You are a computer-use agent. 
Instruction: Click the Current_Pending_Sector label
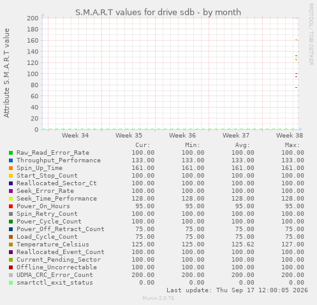[59, 260]
